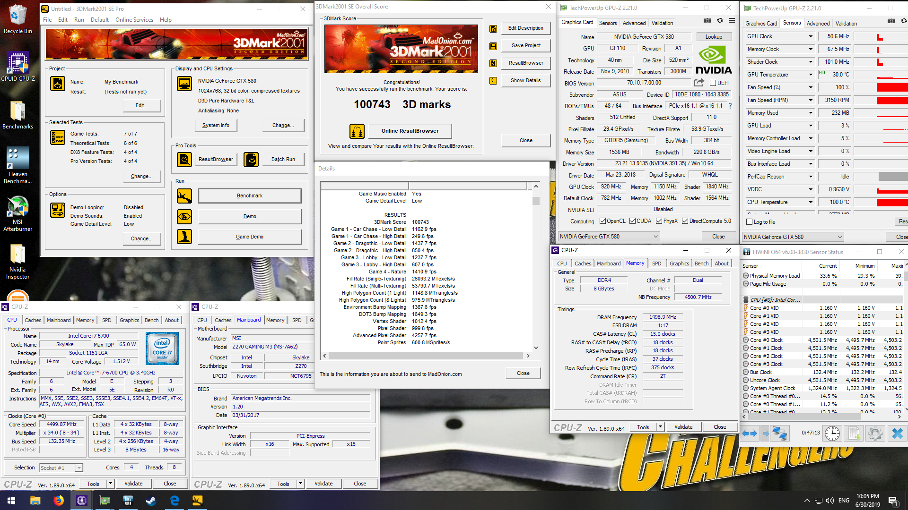Open HWiNFO sensor settings gear icon
Viewport: 908px width, 510px height.
tap(875, 433)
